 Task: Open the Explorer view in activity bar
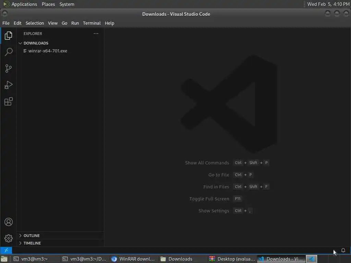tap(8, 36)
